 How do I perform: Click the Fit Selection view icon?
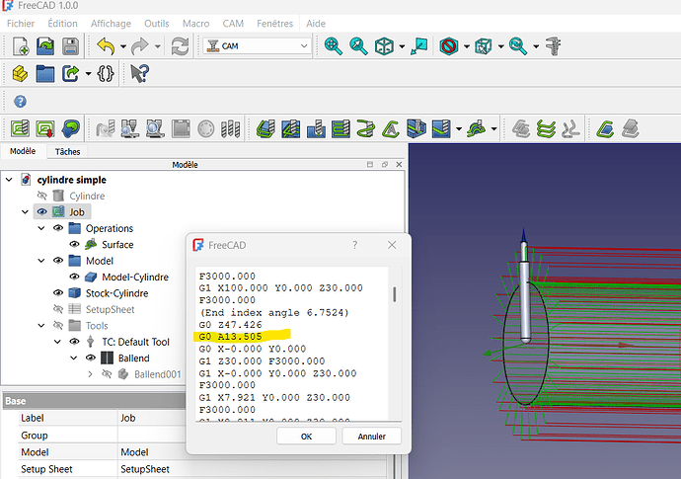tap(358, 46)
